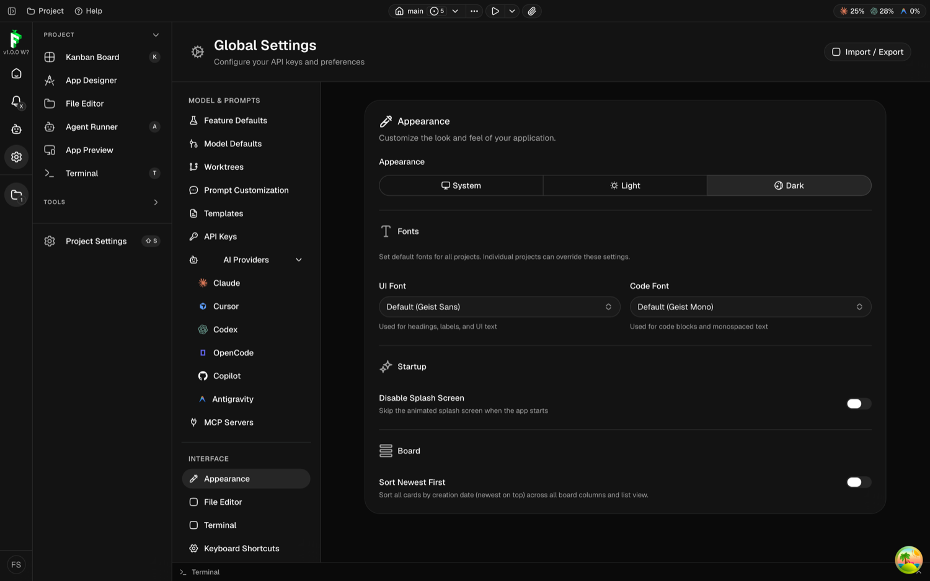Viewport: 930px width, 581px height.
Task: Open Keyboard Shortcuts settings
Action: coord(246,549)
